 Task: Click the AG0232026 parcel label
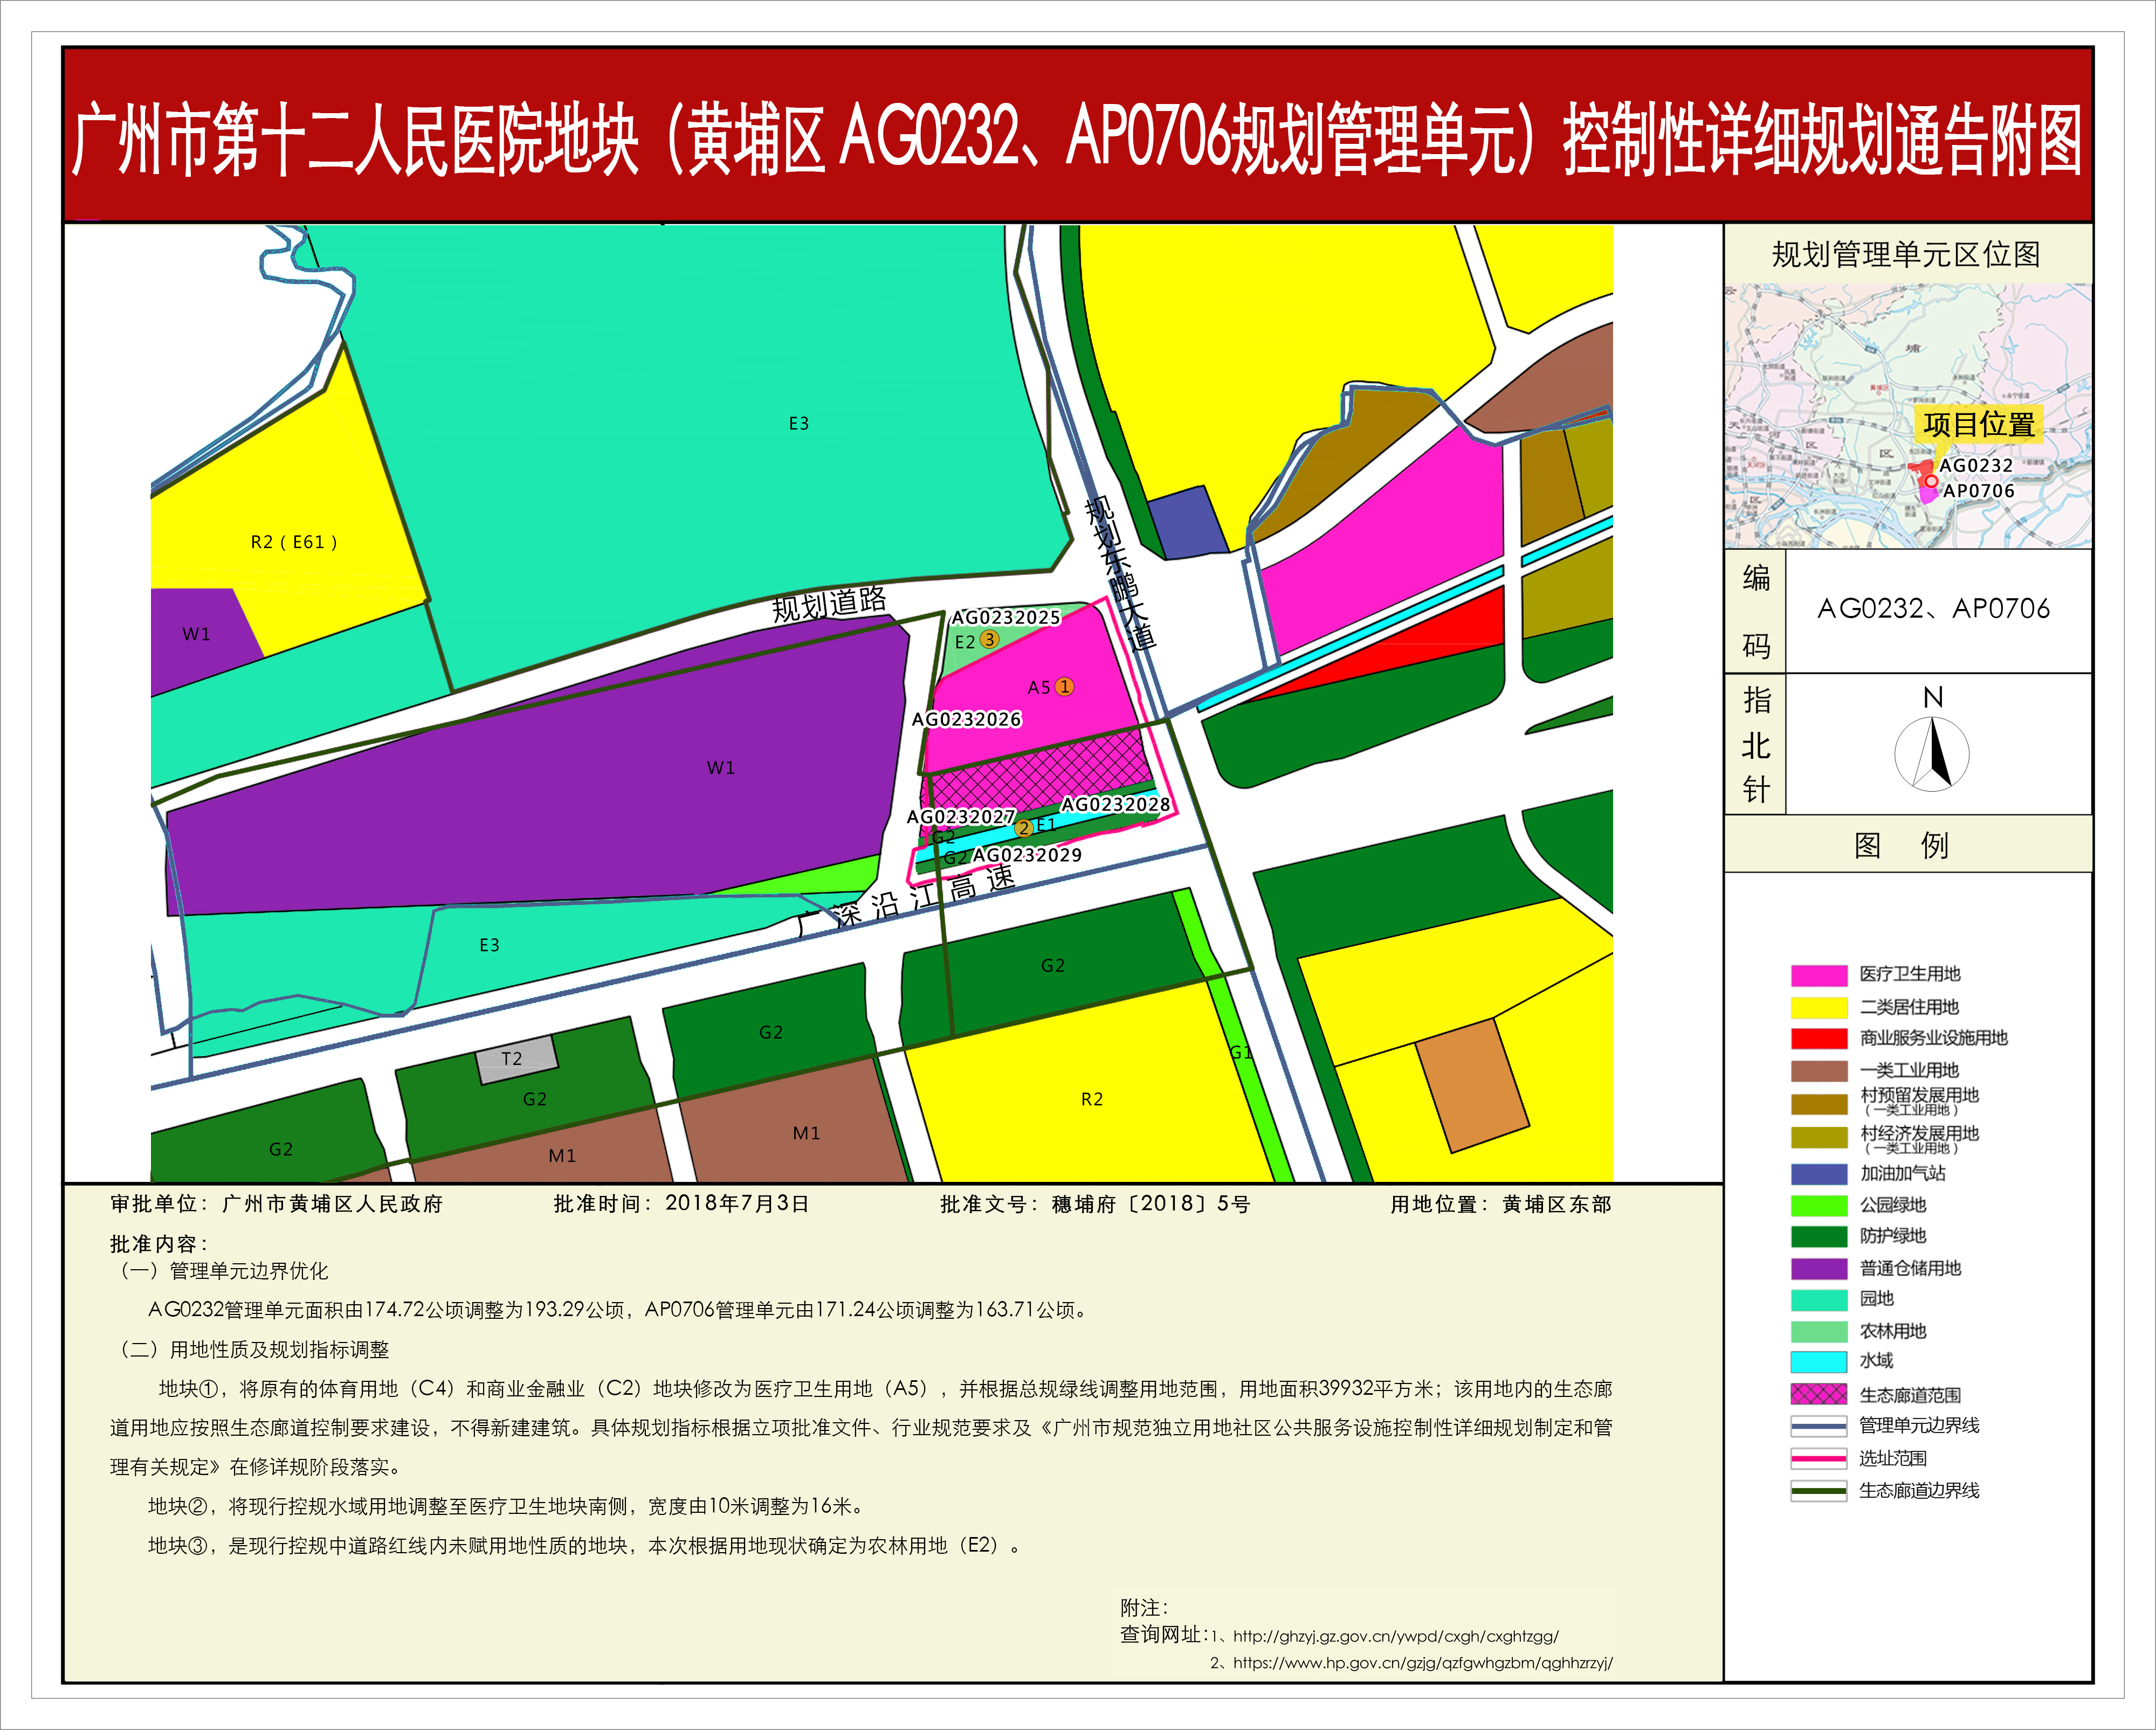(966, 719)
